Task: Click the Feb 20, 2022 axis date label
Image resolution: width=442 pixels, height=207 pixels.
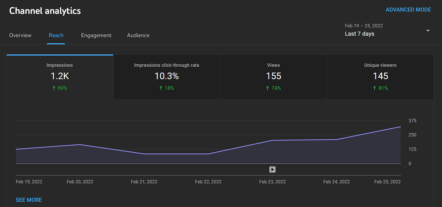Action: 80,182
